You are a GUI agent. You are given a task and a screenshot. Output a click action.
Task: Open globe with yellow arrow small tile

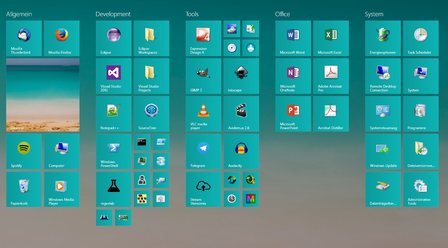[x=251, y=180]
